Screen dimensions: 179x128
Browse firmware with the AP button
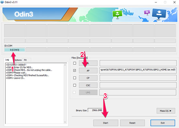point(88,71)
